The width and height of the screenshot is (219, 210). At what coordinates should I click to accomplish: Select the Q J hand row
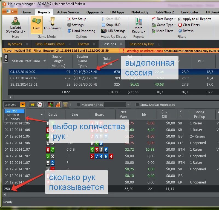[x=110, y=150]
